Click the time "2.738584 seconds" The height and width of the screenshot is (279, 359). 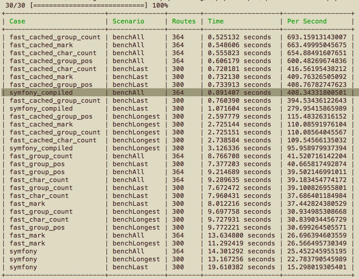click(239, 140)
